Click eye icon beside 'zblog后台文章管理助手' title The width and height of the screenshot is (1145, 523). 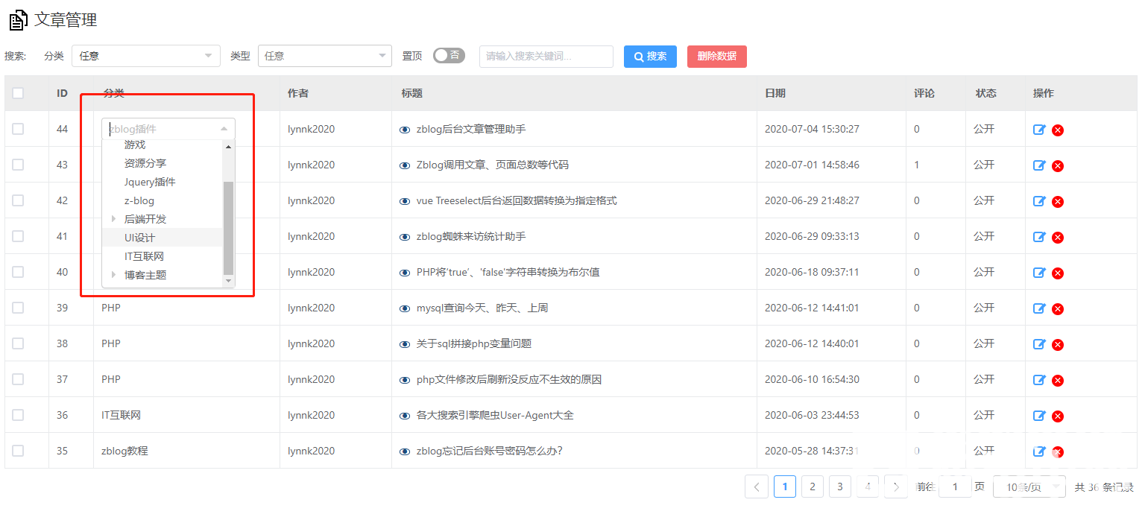click(405, 130)
